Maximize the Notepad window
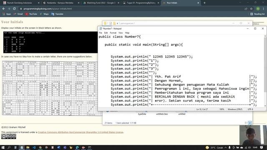The width and height of the screenshot is (267, 150). tap(255, 29)
